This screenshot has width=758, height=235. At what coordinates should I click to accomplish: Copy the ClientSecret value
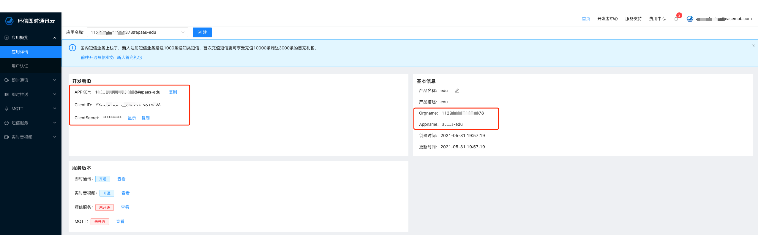pyautogui.click(x=146, y=118)
